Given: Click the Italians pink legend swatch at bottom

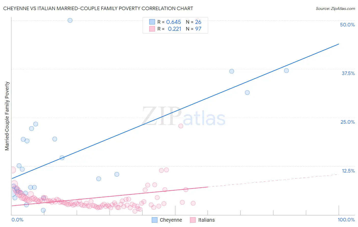Looking at the screenshot, I should (x=193, y=220).
